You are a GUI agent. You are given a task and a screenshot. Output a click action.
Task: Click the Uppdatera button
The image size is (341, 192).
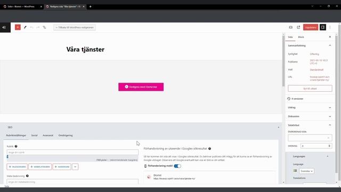[311, 27]
